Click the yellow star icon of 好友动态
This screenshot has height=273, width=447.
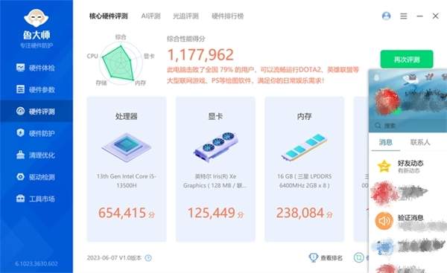384,166
